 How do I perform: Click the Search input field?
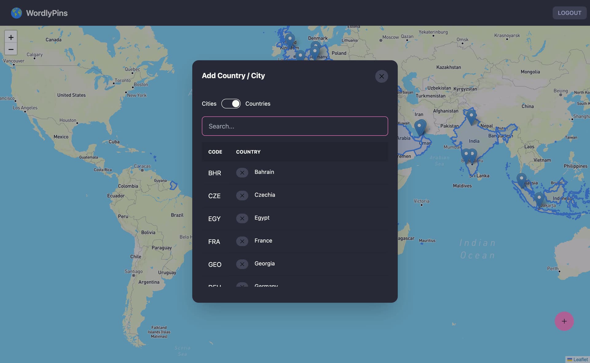pyautogui.click(x=295, y=126)
